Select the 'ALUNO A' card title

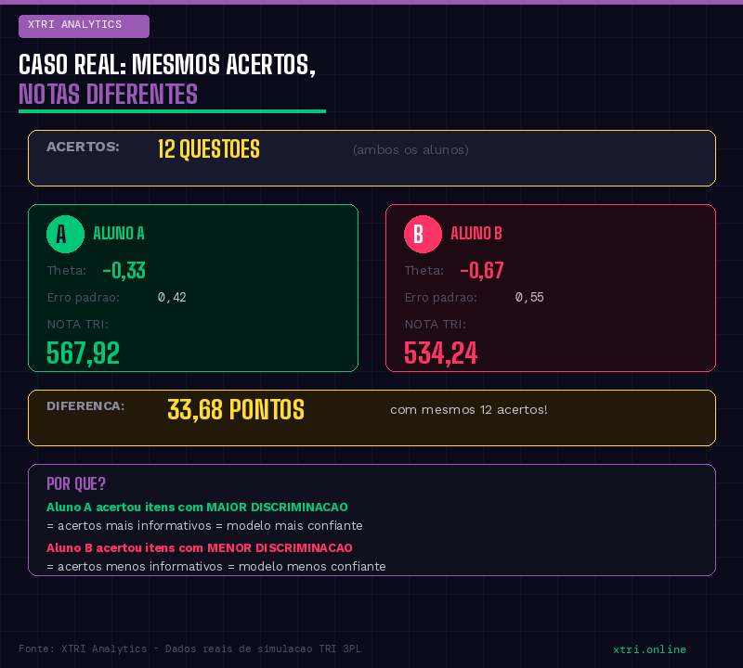(x=119, y=234)
